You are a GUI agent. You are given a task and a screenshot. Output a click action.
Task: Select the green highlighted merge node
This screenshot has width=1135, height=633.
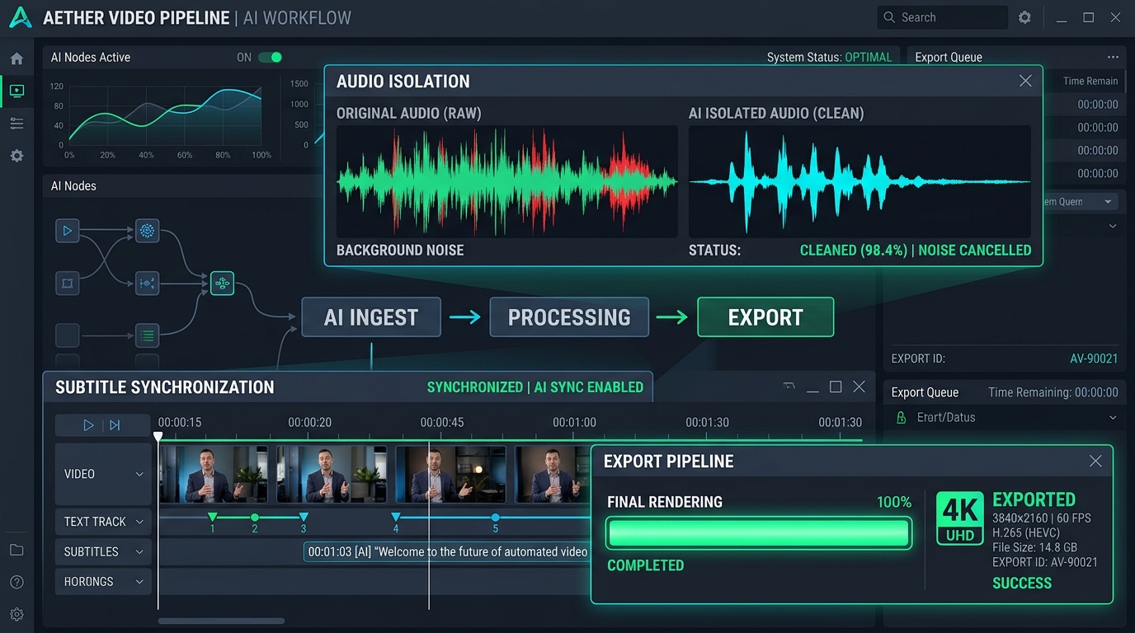coord(222,284)
